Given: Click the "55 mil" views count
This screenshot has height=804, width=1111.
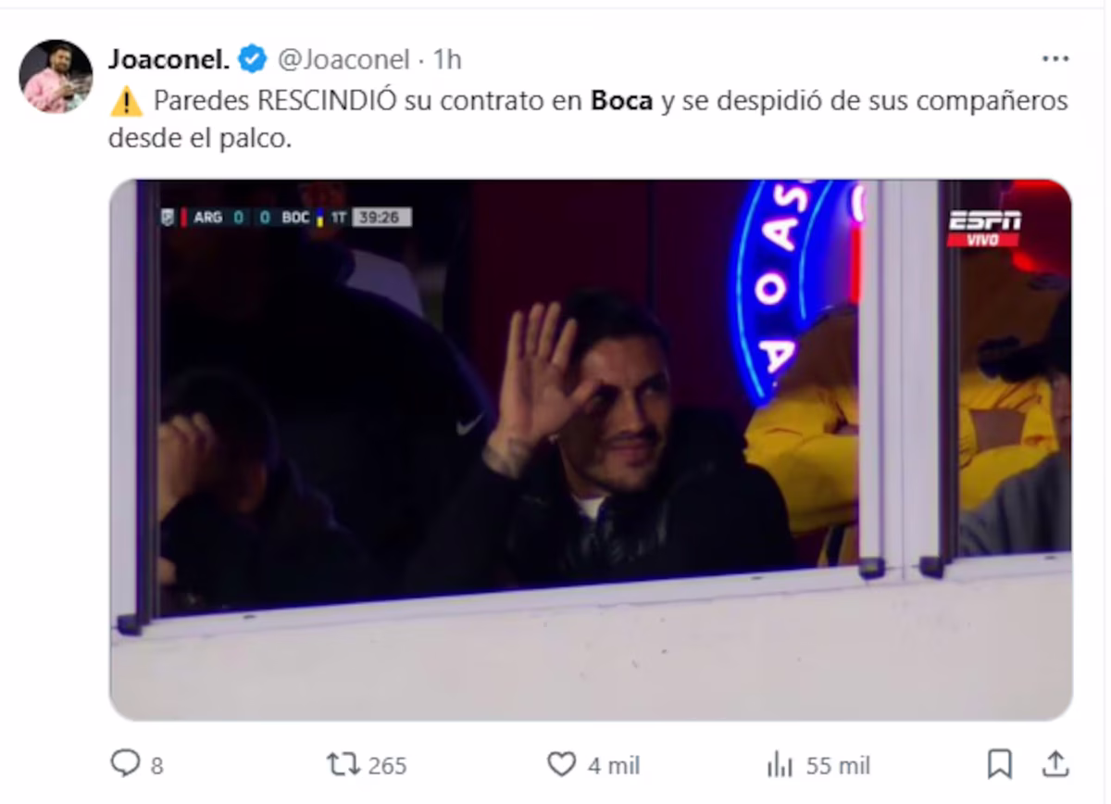Looking at the screenshot, I should [838, 765].
